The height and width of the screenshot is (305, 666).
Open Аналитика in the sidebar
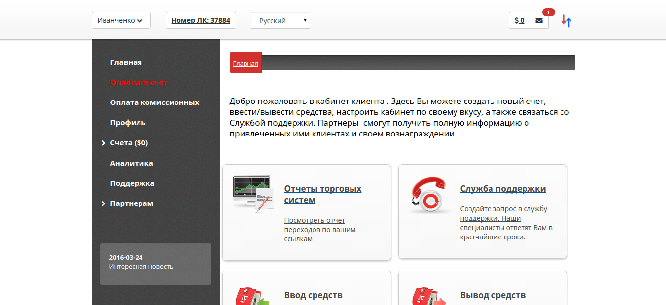click(132, 163)
